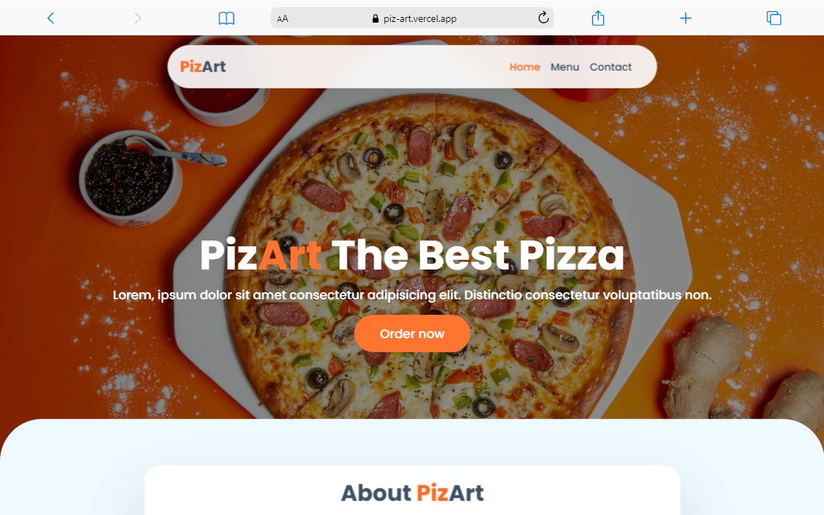Open a new tab with plus icon

pyautogui.click(x=685, y=18)
